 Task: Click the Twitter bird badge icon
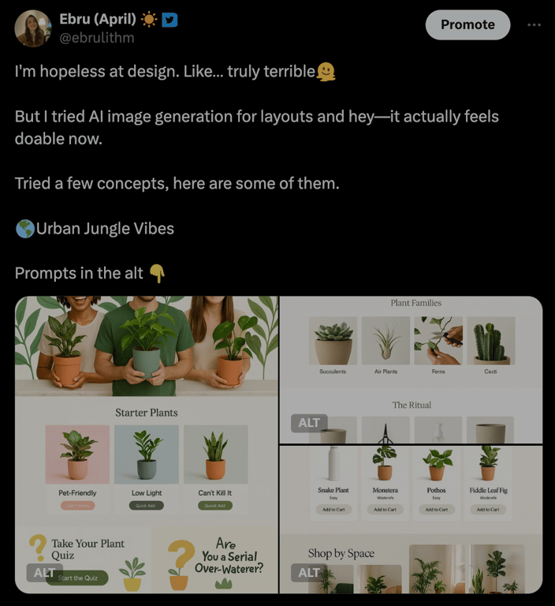169,19
